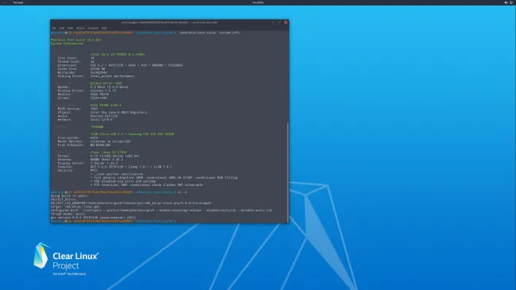This screenshot has width=516, height=290.
Task: Open the Help menu in Terminal
Action: [104, 28]
